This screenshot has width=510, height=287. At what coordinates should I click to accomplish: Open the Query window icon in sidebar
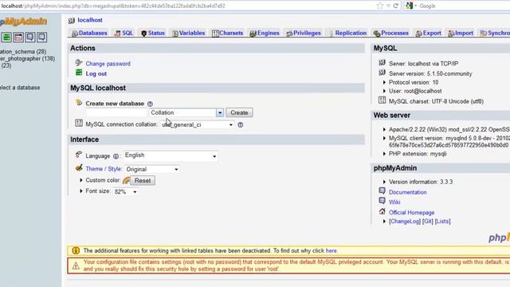[18, 37]
